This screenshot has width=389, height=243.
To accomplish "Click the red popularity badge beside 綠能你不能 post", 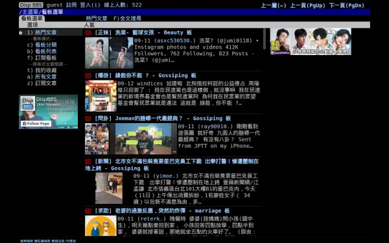I will tap(88, 76).
